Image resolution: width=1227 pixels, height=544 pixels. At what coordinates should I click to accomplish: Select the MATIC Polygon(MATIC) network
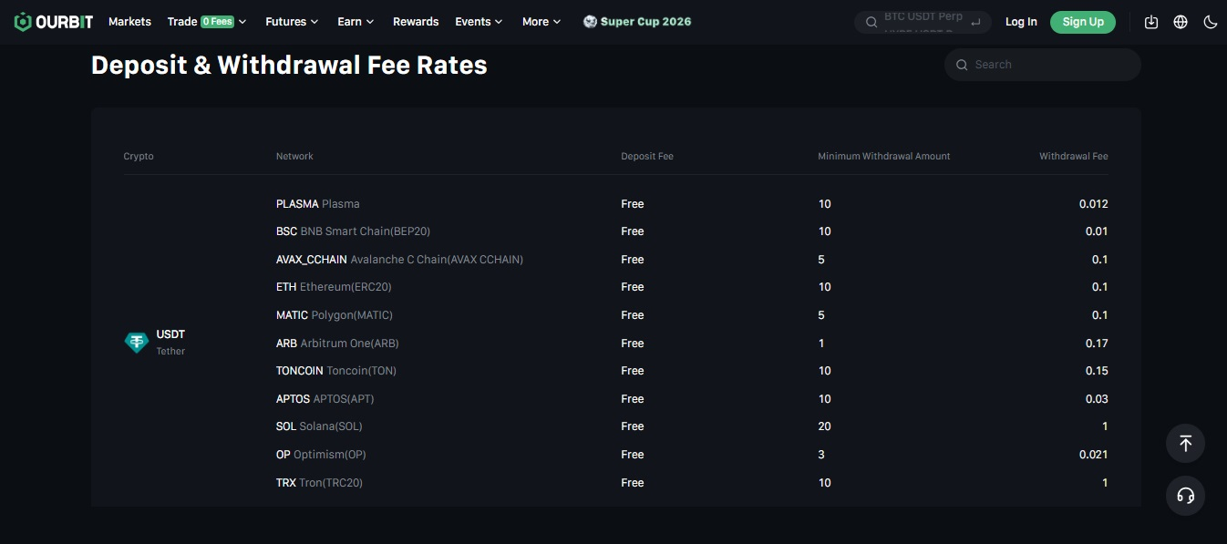click(x=335, y=315)
